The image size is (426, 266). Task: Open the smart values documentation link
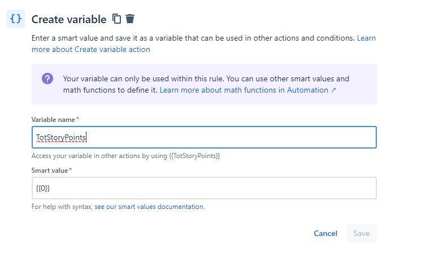[x=149, y=207]
